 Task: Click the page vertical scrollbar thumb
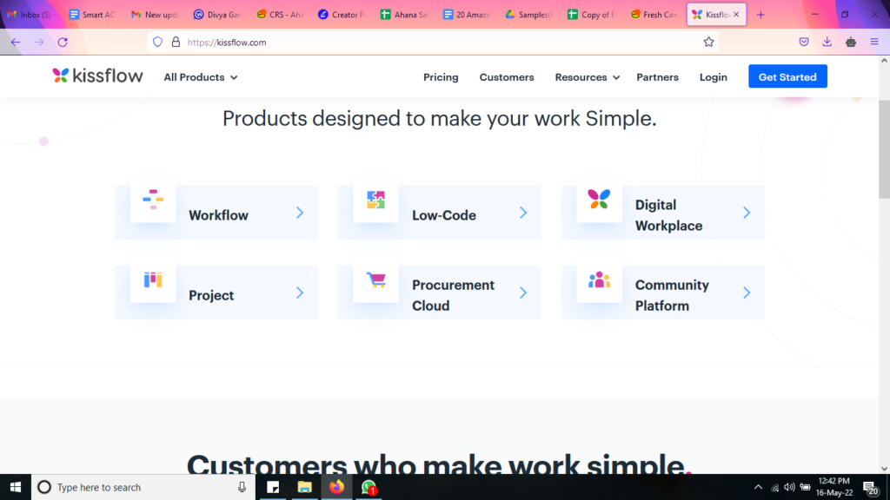(884, 149)
